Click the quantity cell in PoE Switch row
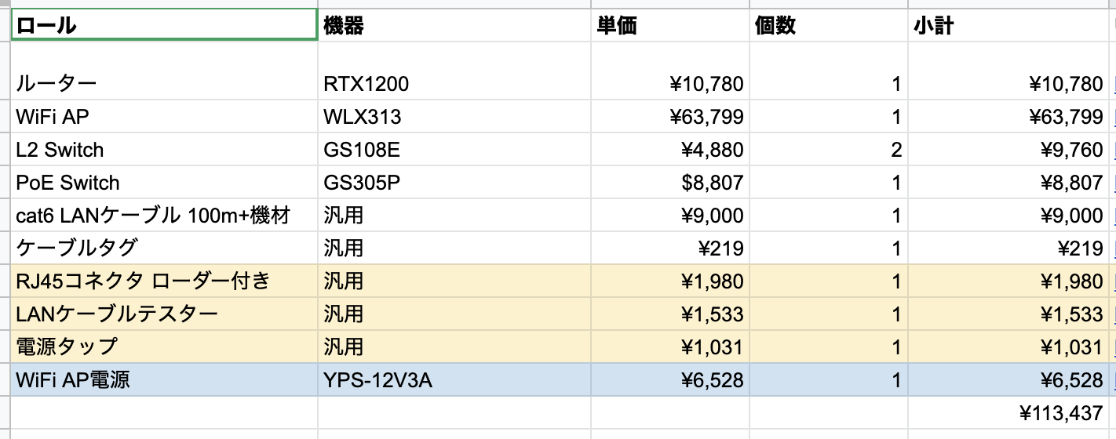Screen dimensions: 1116x439 pyautogui.click(x=829, y=183)
